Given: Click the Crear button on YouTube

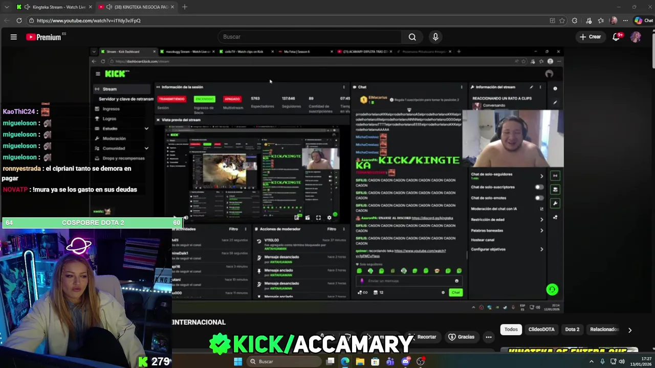Looking at the screenshot, I should (x=590, y=37).
